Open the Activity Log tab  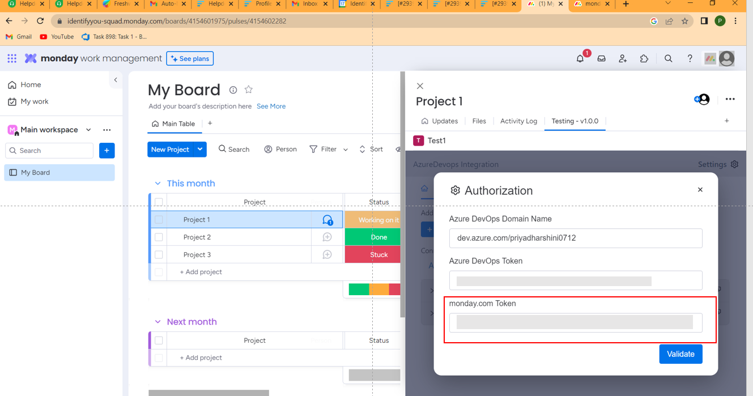518,121
